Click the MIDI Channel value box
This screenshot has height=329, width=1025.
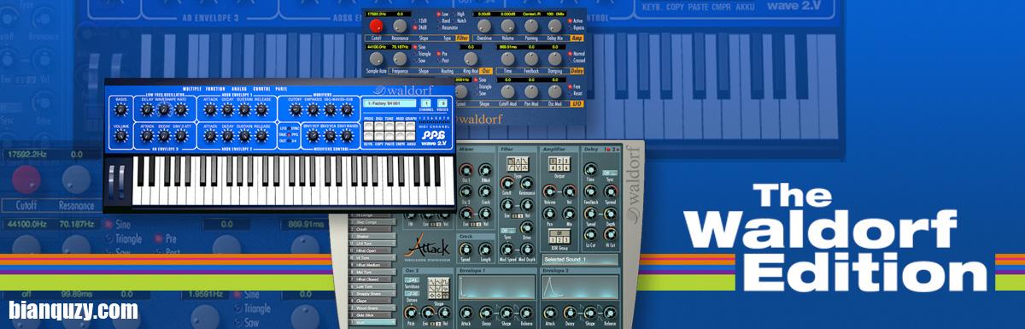click(x=425, y=103)
